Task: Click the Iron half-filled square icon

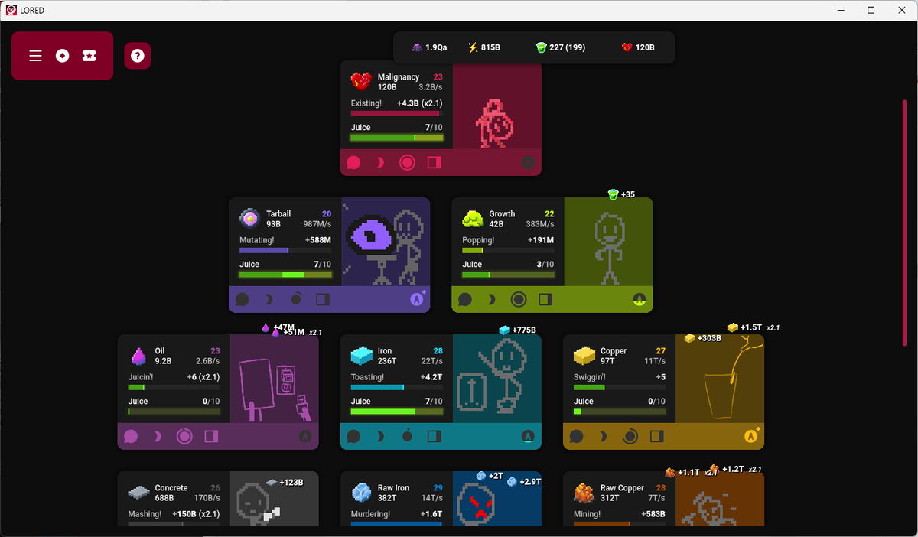Action: pyautogui.click(x=434, y=436)
